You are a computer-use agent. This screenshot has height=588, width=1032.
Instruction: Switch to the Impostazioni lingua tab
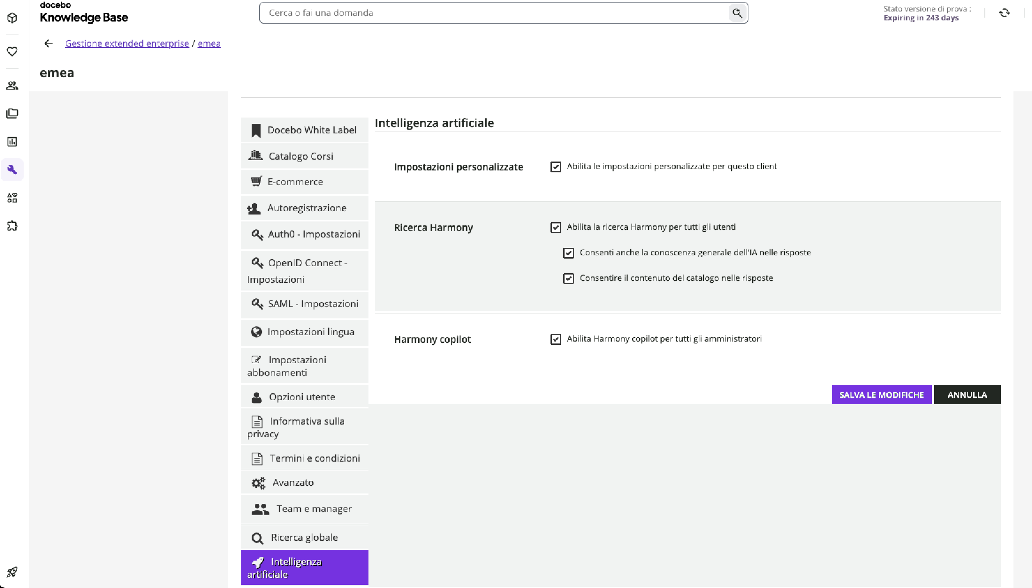click(x=305, y=332)
